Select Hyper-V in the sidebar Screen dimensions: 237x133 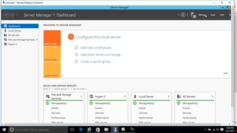click(20, 44)
